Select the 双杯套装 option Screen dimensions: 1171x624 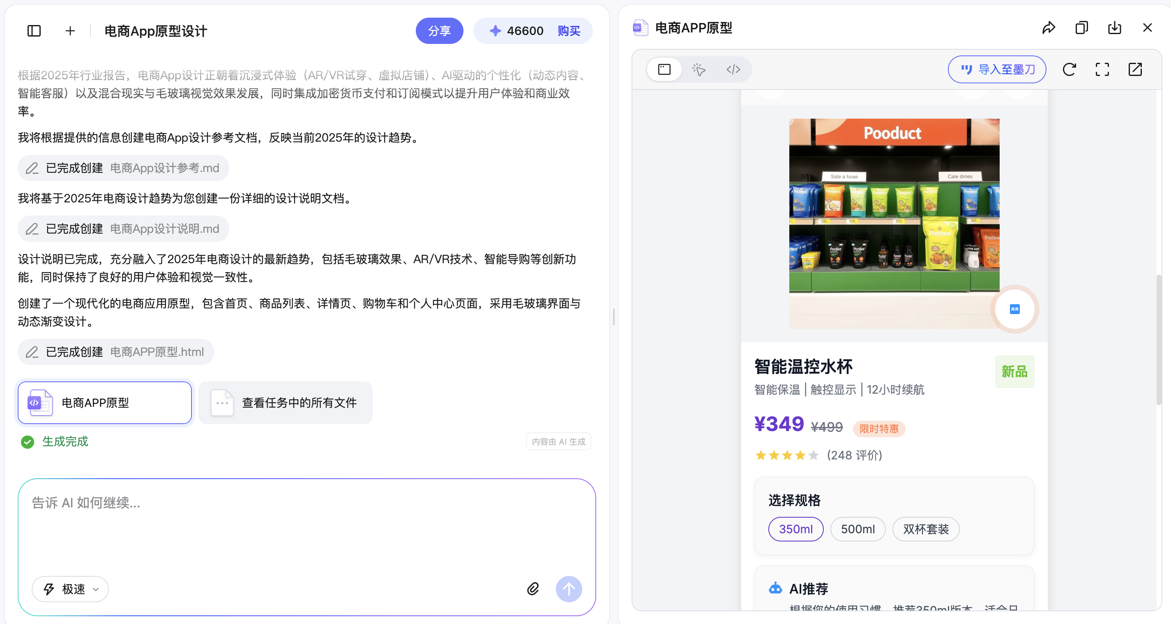(926, 529)
